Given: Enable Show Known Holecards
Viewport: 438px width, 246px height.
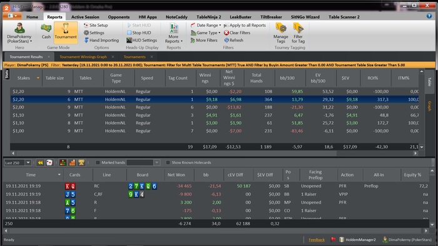Looking at the screenshot, I should point(168,162).
